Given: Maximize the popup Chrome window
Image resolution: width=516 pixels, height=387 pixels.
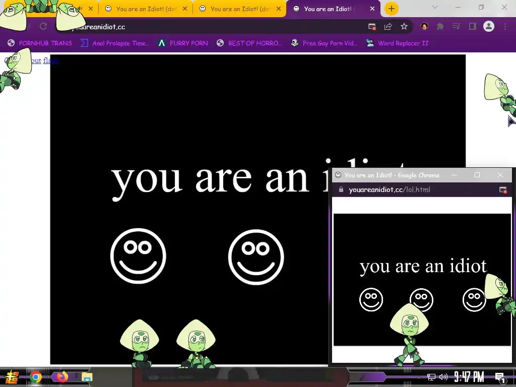Looking at the screenshot, I should [477, 175].
